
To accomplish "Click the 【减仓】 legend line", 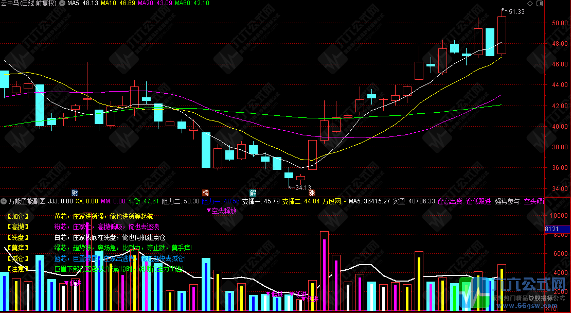I will pos(96,258).
